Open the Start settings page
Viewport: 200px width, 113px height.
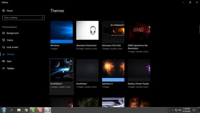(x=9, y=61)
